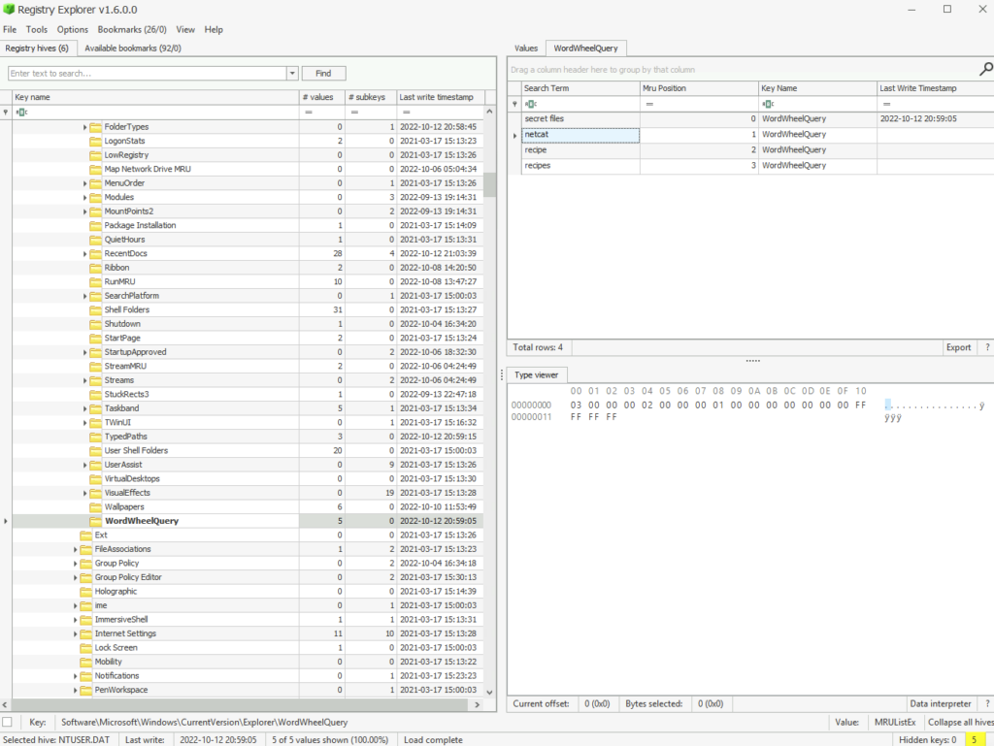This screenshot has height=746, width=994.
Task: Click the Key name column header
Action: [156, 97]
